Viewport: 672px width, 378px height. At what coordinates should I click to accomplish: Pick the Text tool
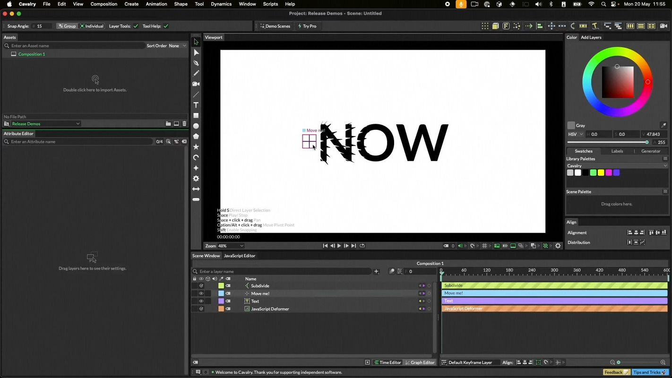coord(196,105)
